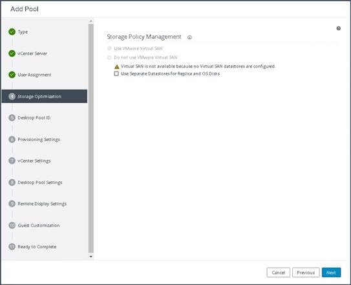Viewport: 351px width, 285px height.
Task: Open the Provisioning Settings step
Action: pos(39,139)
